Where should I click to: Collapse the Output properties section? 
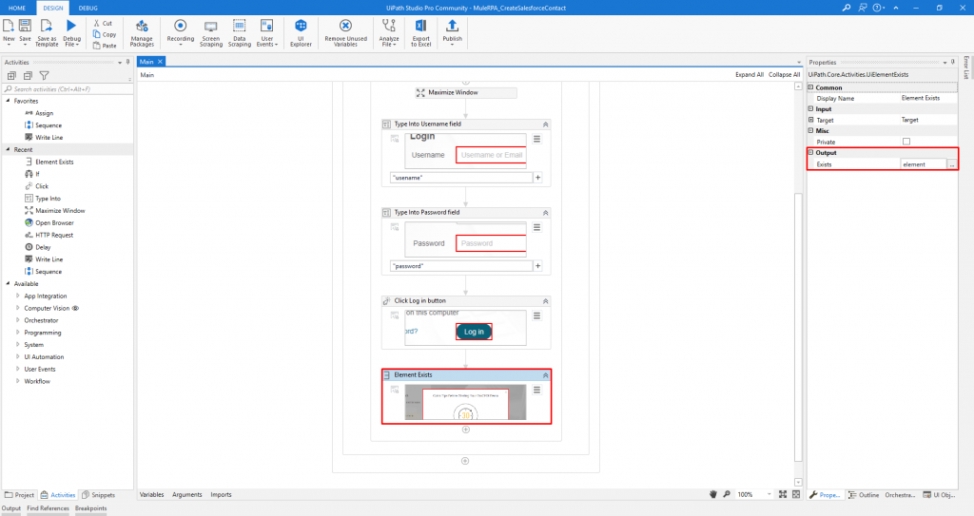click(x=810, y=152)
